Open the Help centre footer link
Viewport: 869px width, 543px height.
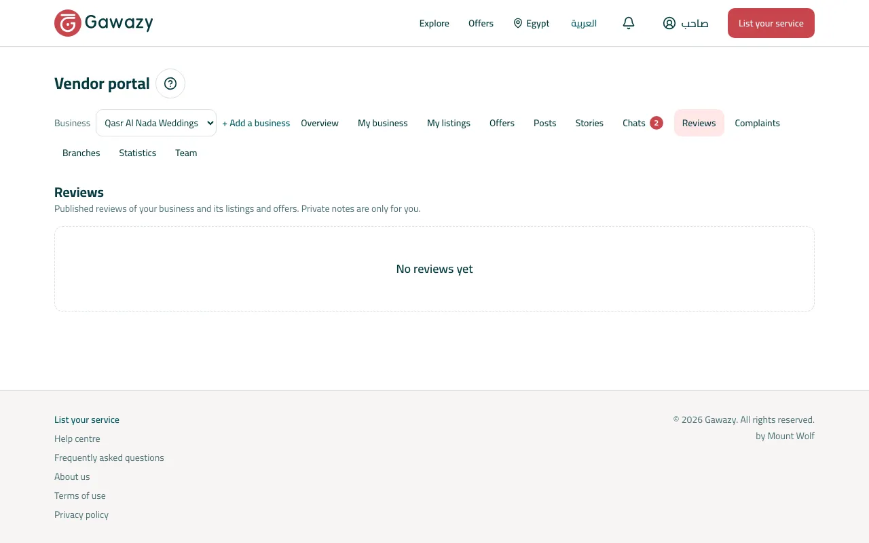(x=77, y=438)
